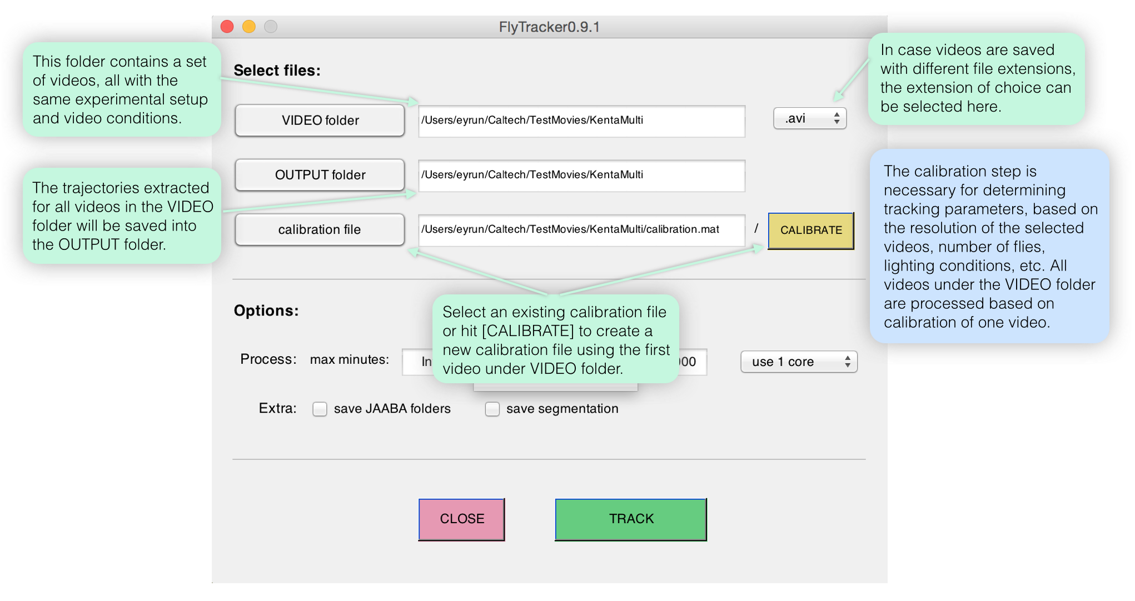Click the OUTPUT folder button
The width and height of the screenshot is (1135, 601).
click(x=320, y=175)
